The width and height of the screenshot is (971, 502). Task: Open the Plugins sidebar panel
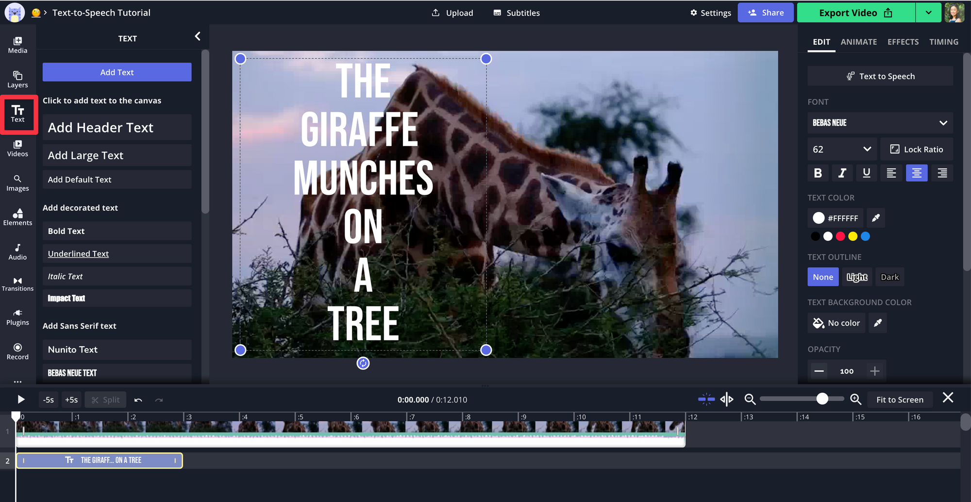coord(17,317)
